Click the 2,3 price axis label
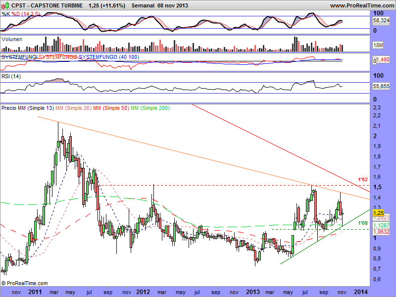This screenshot has height=297, width=396. [377, 107]
